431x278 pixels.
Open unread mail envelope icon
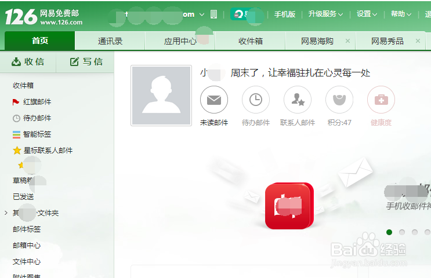214,100
